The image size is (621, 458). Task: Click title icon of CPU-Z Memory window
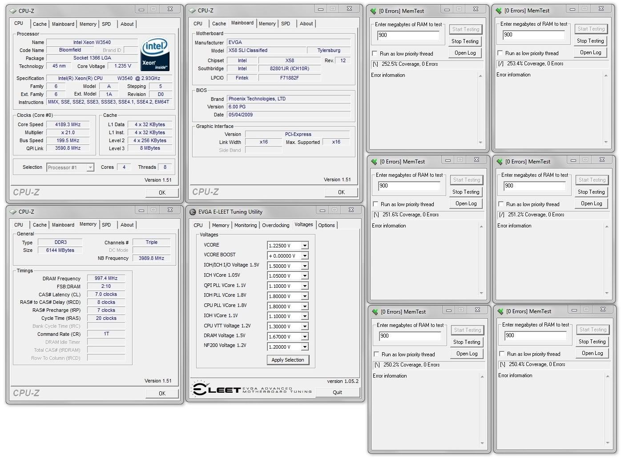pos(13,211)
